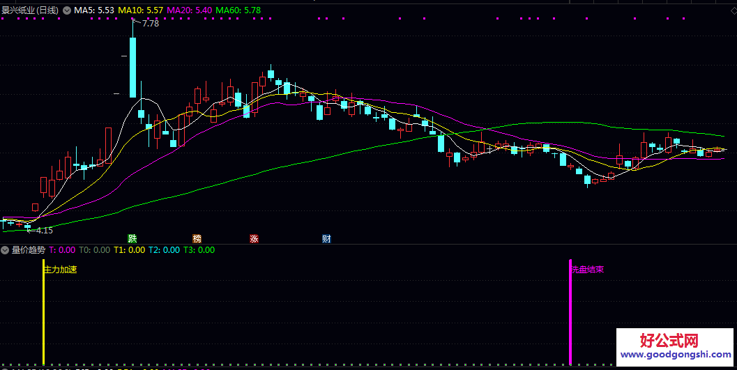Image resolution: width=737 pixels, height=370 pixels.
Task: Expand the 量价趋势 indicator dropdown arrow
Action: point(6,250)
